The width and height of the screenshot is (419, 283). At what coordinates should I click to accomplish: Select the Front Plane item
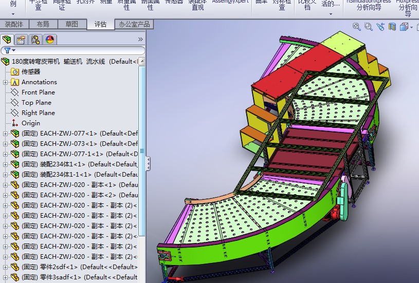pyautogui.click(x=38, y=92)
